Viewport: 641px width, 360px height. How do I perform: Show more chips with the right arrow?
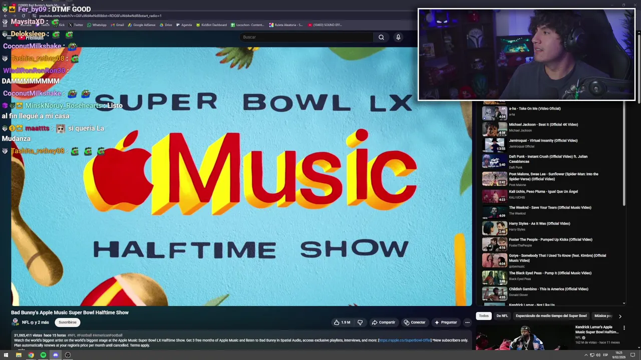[x=620, y=316]
